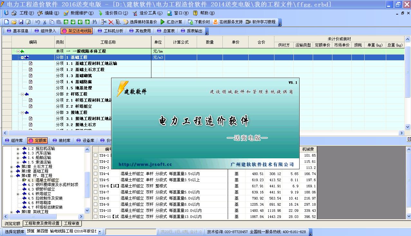Viewport: 411px width, 236px height.
Task: Click the green up-arrow move icon
Action: pyautogui.click(x=66, y=22)
